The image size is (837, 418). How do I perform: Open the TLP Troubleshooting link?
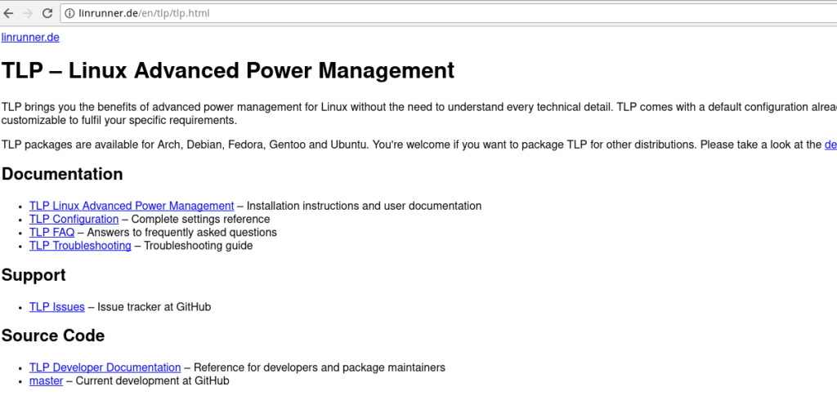(80, 246)
